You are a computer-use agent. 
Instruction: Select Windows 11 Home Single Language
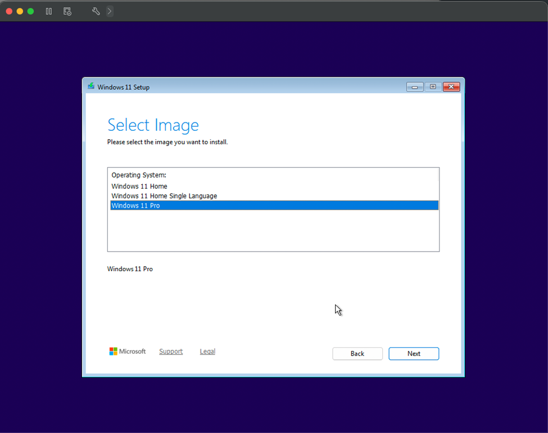click(x=164, y=196)
